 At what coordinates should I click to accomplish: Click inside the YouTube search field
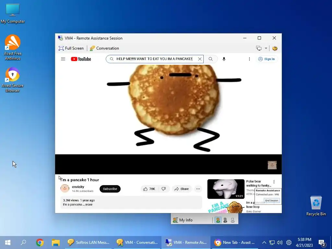coord(154,59)
